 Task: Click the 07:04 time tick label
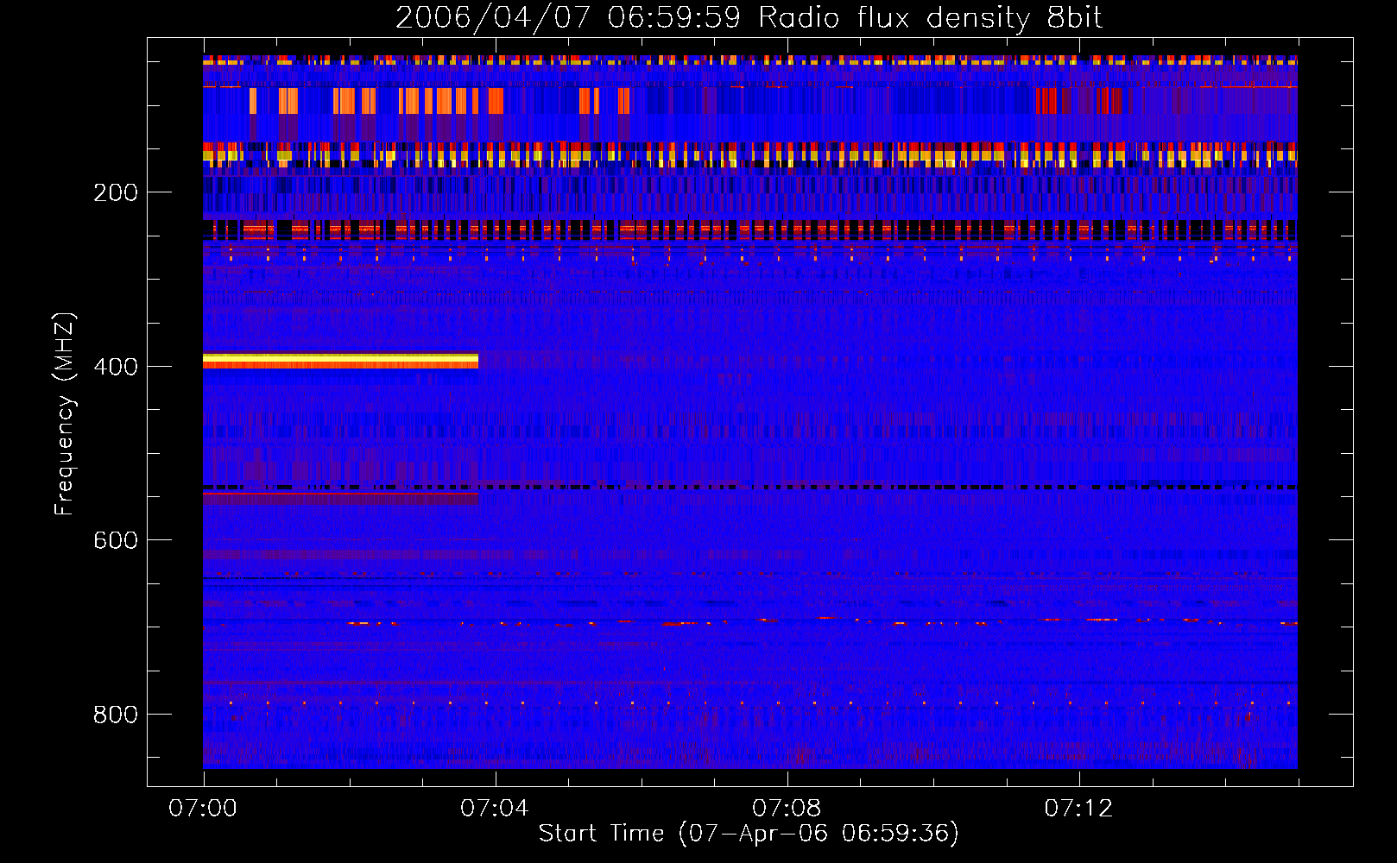(495, 809)
